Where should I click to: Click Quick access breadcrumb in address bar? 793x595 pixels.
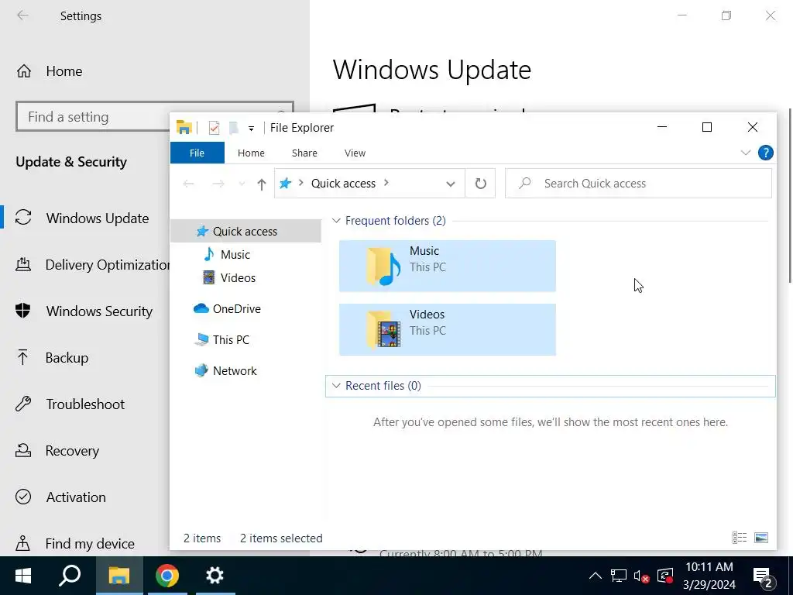coord(343,183)
